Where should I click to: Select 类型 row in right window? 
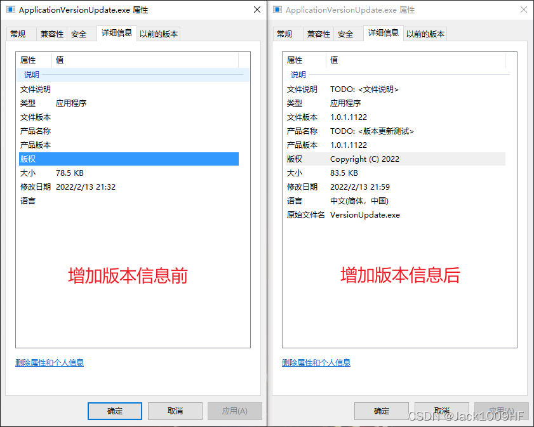(396, 103)
